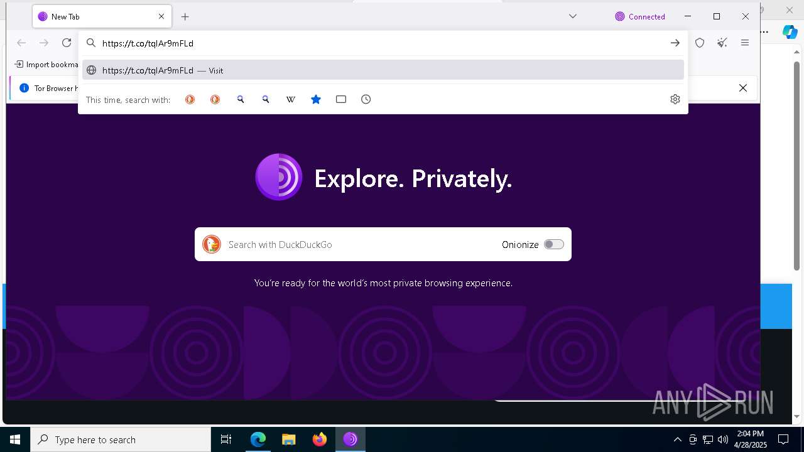Go forward one page
The width and height of the screenshot is (804, 452).
coord(44,43)
